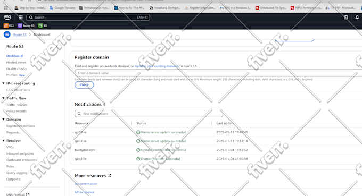The width and height of the screenshot is (362, 196).
Task: Click the Check domain button
Action: [84, 85]
